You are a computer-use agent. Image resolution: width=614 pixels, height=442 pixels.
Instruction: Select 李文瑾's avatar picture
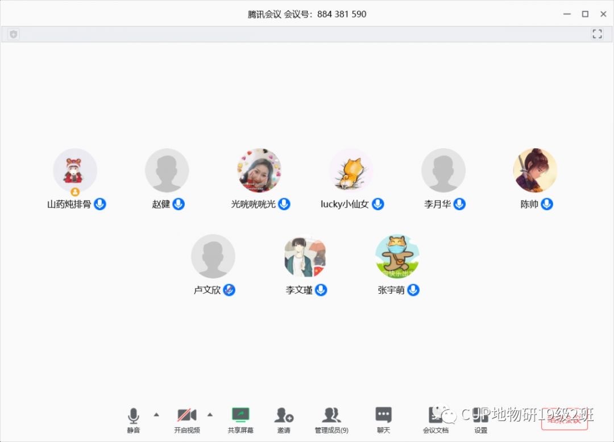[x=304, y=256]
